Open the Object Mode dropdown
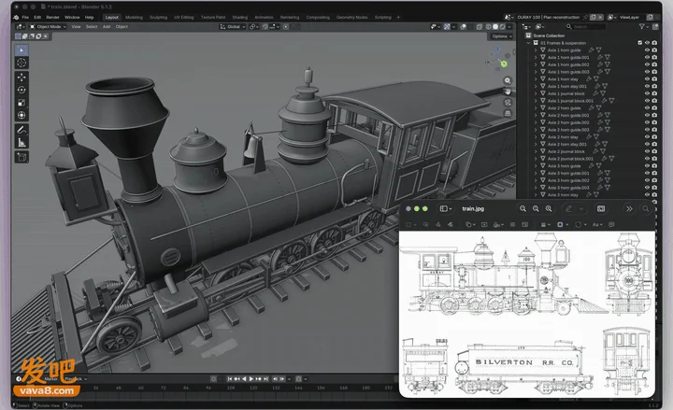The height and width of the screenshot is (410, 673). click(x=48, y=26)
